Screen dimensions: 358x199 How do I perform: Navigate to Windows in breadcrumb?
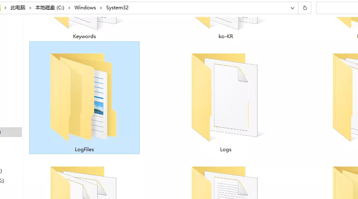click(x=85, y=8)
